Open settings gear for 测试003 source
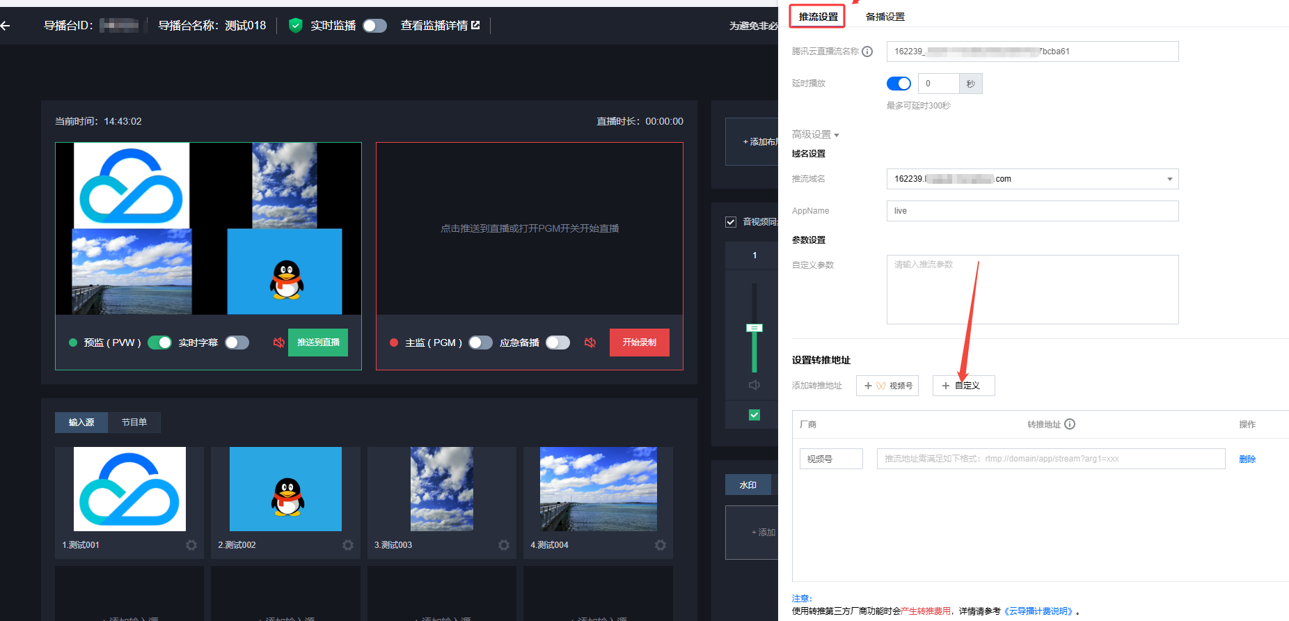 click(504, 545)
